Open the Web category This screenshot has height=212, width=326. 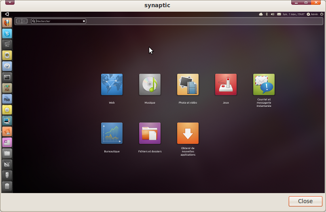tap(112, 85)
